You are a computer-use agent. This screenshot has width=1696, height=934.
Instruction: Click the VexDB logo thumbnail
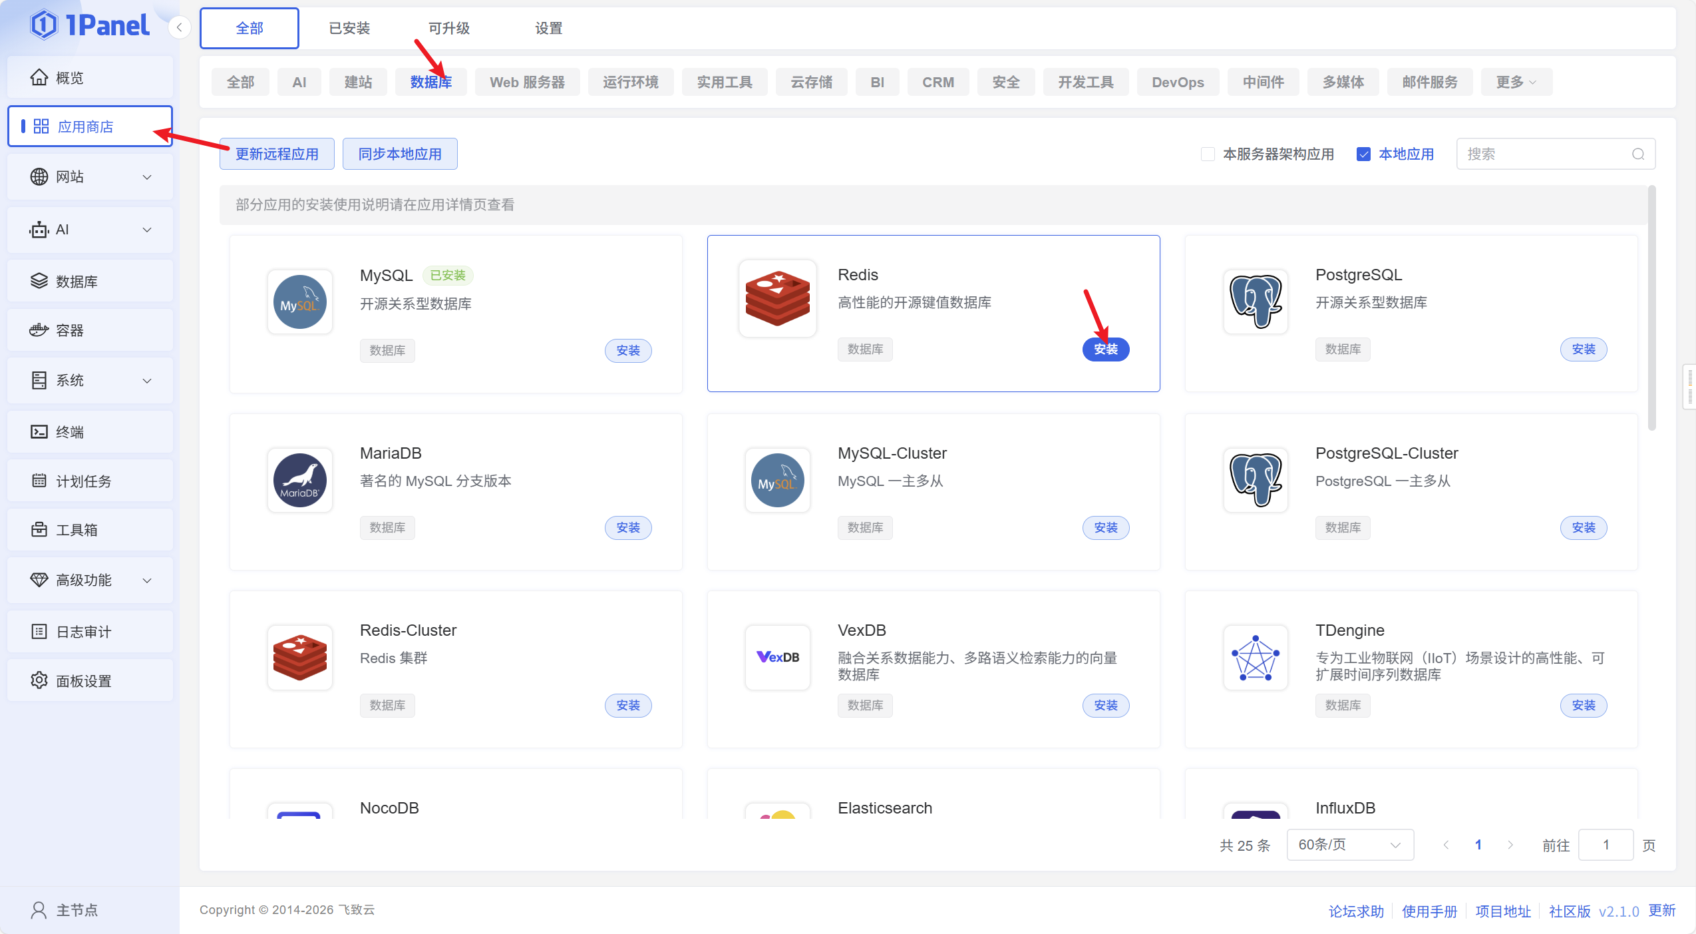777,657
